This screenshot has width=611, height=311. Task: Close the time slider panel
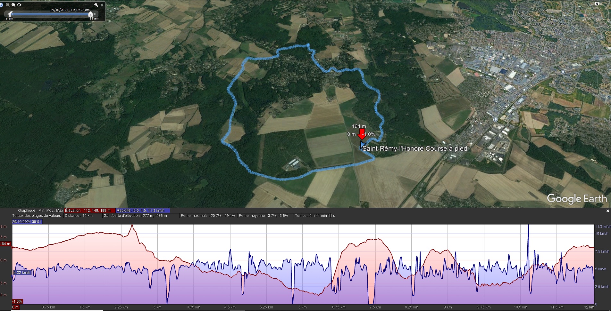102,5
